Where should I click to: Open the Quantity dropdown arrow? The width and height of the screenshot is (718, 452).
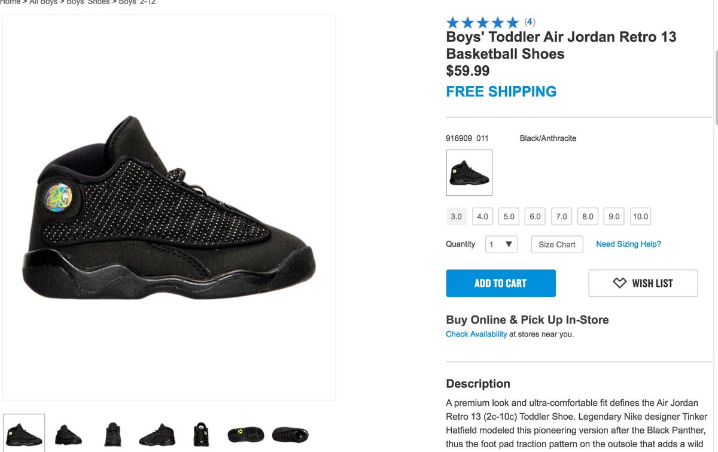[x=509, y=244]
